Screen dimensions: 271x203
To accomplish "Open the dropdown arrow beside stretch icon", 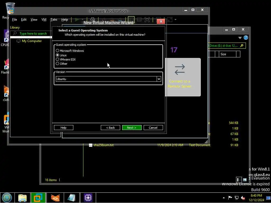I will 175,20.
